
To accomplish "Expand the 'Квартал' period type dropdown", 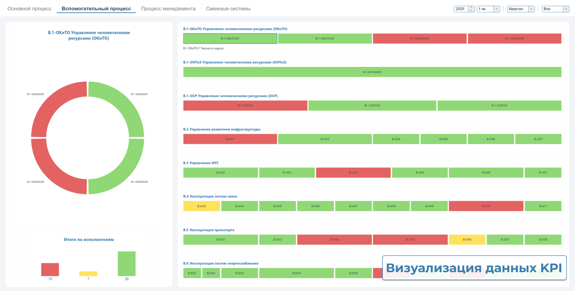I will (531, 9).
